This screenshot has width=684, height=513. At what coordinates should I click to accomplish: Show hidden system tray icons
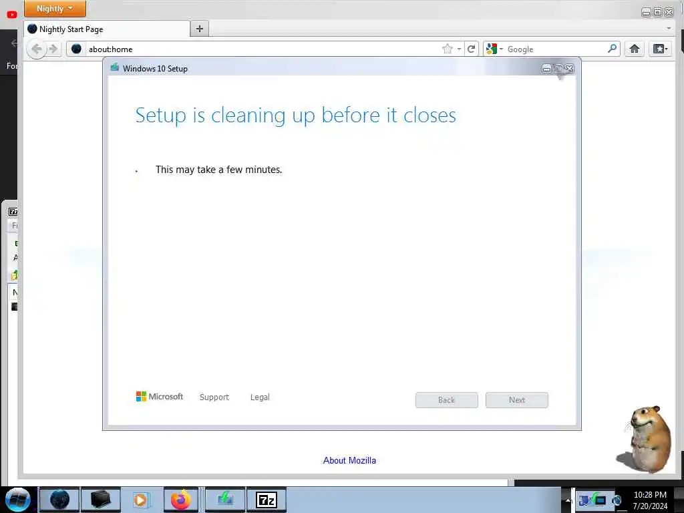click(568, 500)
